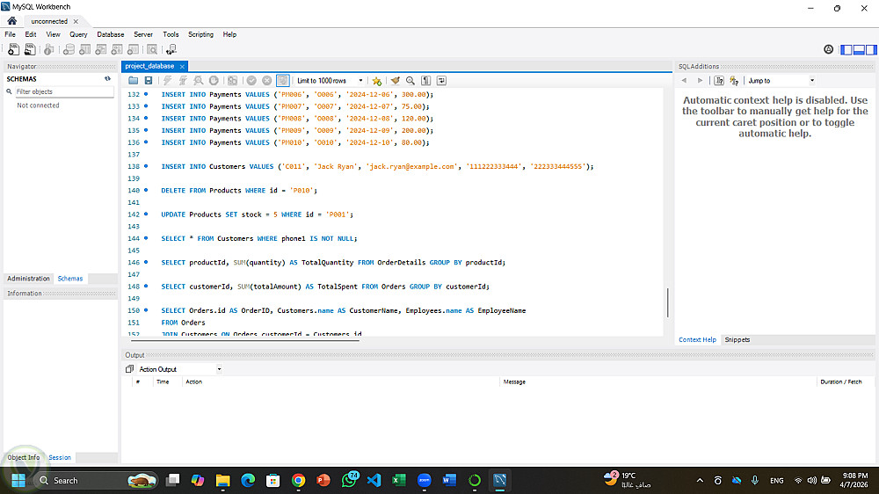Switch to the Snippets tab
This screenshot has width=879, height=494.
click(737, 339)
